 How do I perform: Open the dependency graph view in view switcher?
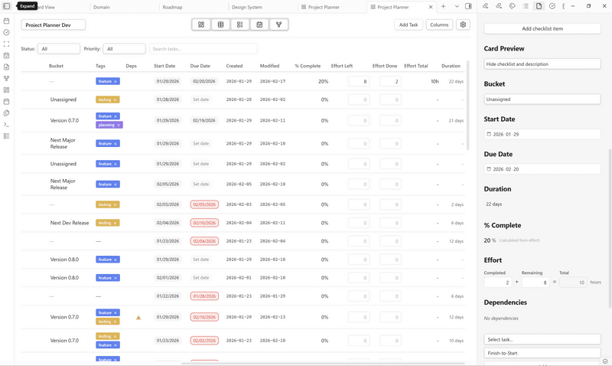(278, 25)
